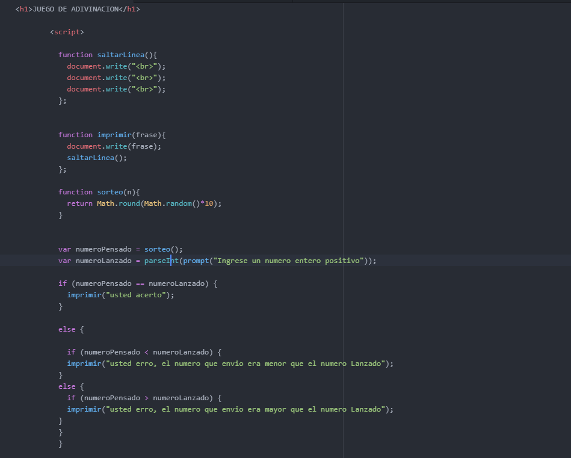Click saltarLinea in its function declaration line
This screenshot has height=458, width=571.
click(x=120, y=55)
